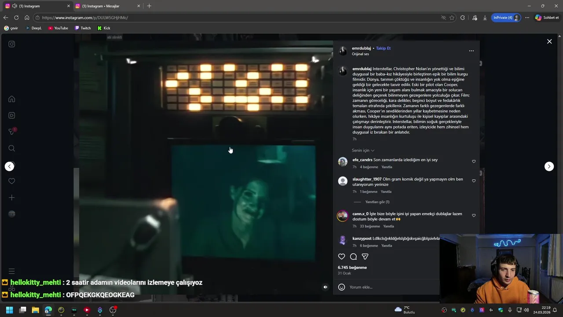Open the browser Downloads panel
Image resolution: width=563 pixels, height=317 pixels.
[x=485, y=18]
